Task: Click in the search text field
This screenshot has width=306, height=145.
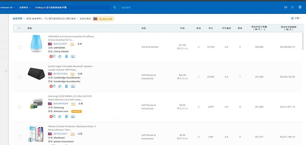Action: pos(72,7)
